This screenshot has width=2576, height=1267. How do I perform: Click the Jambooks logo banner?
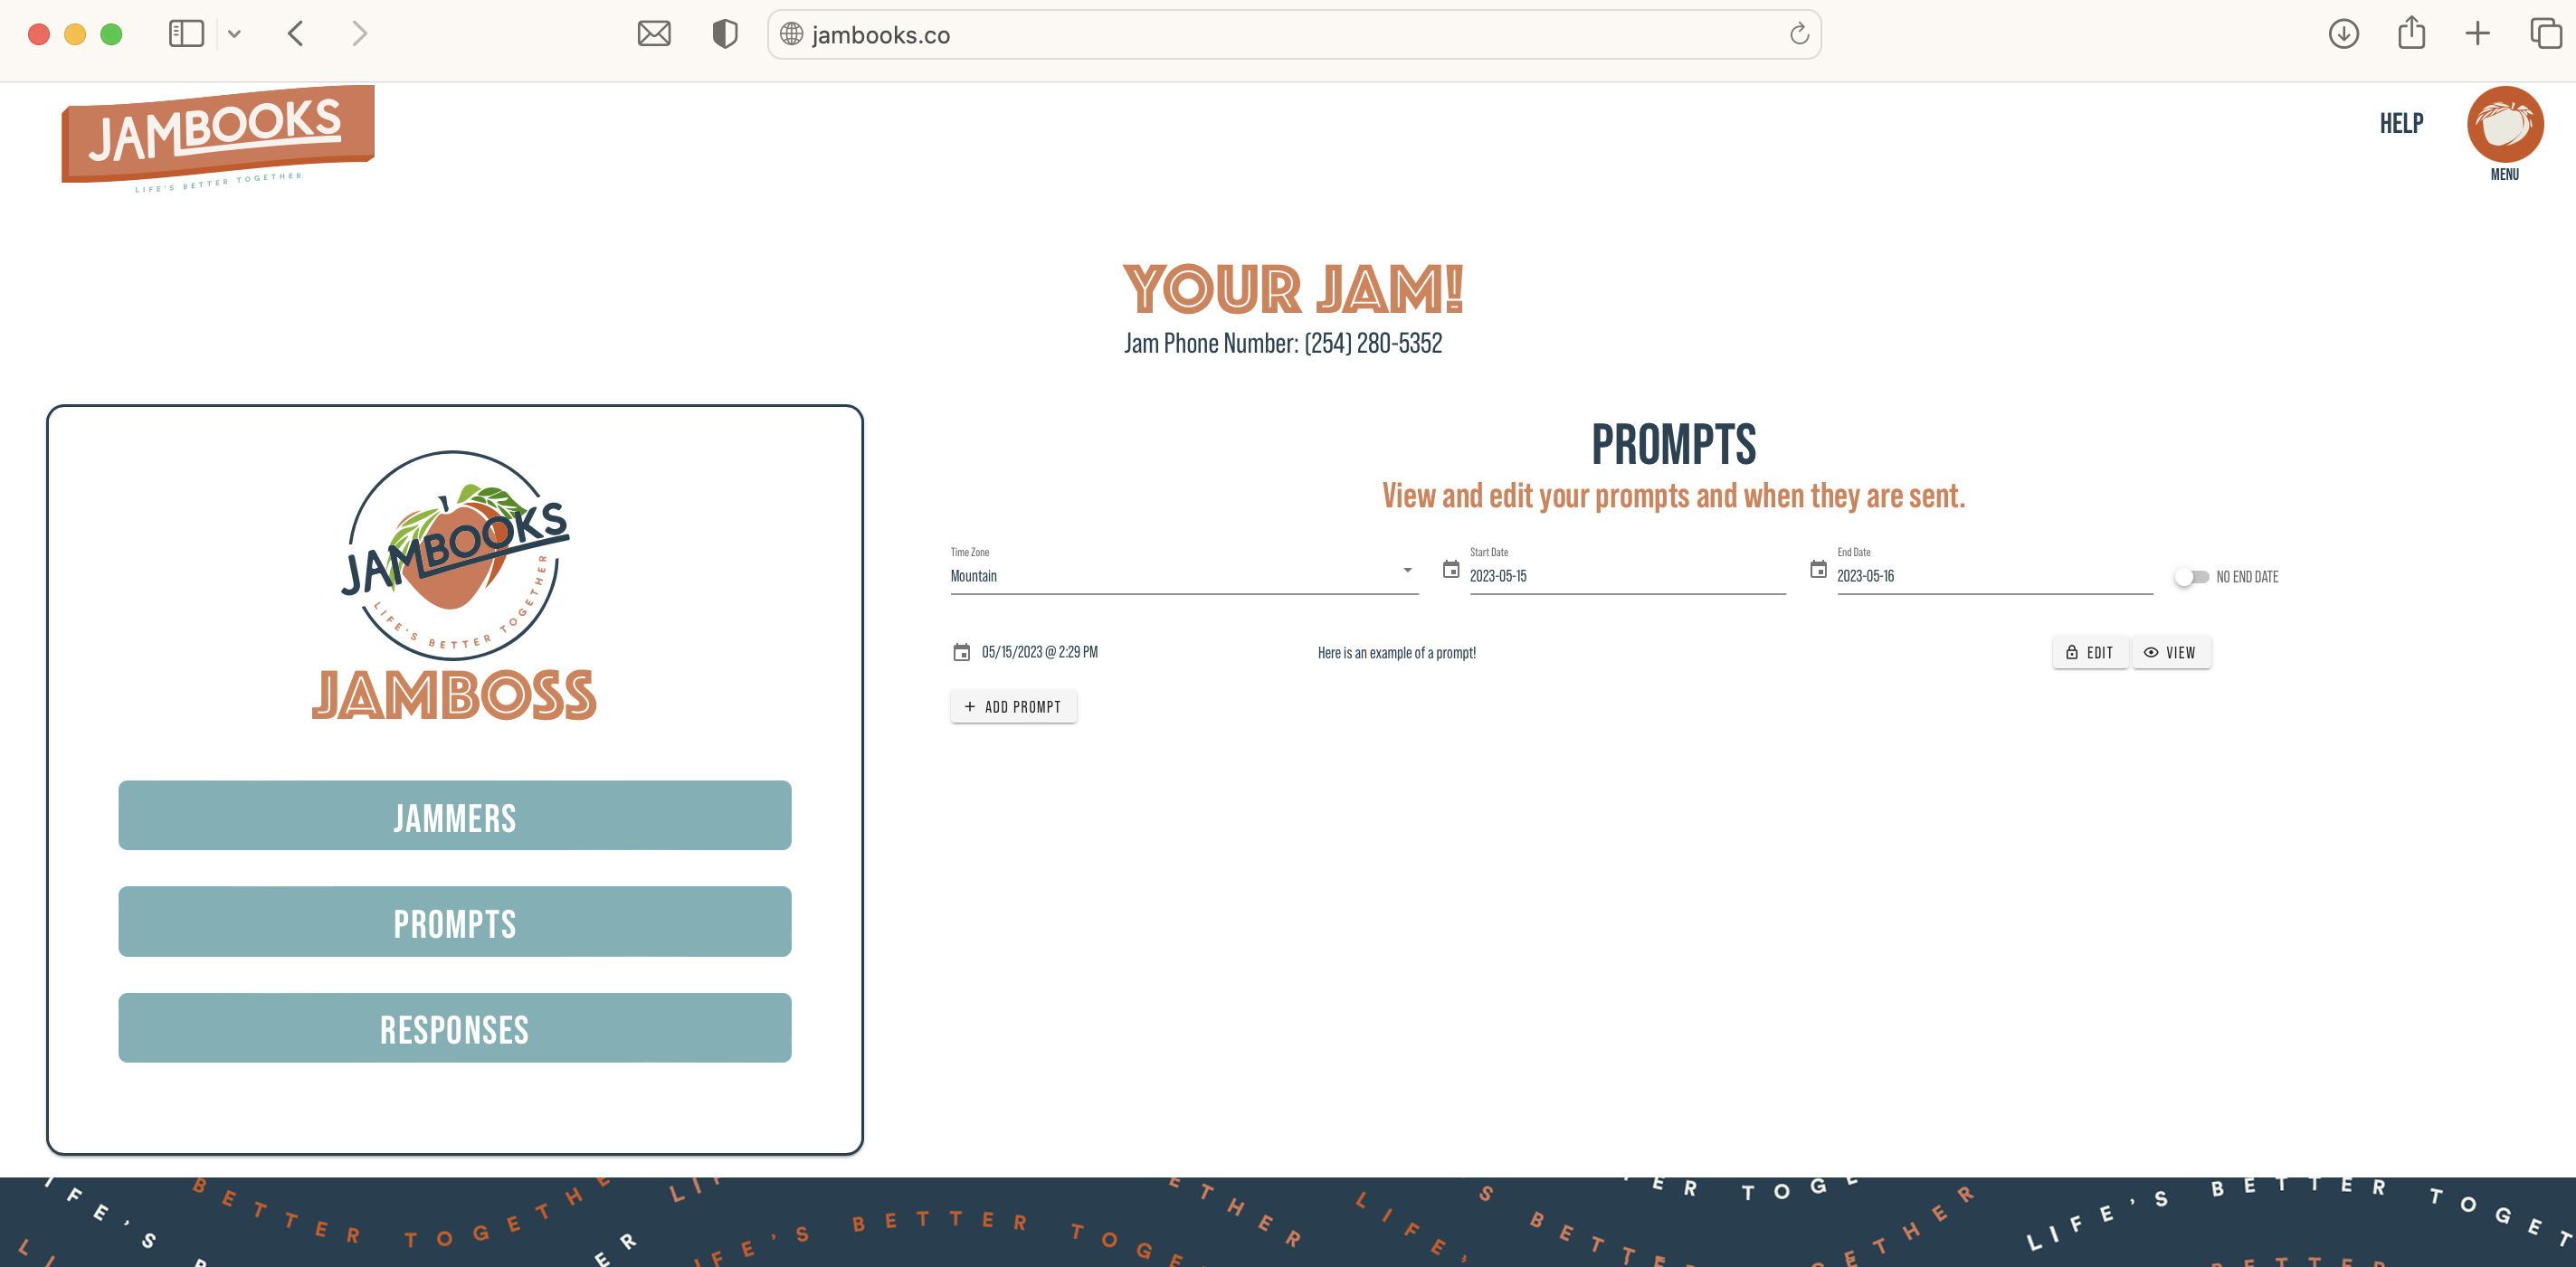tap(218, 137)
